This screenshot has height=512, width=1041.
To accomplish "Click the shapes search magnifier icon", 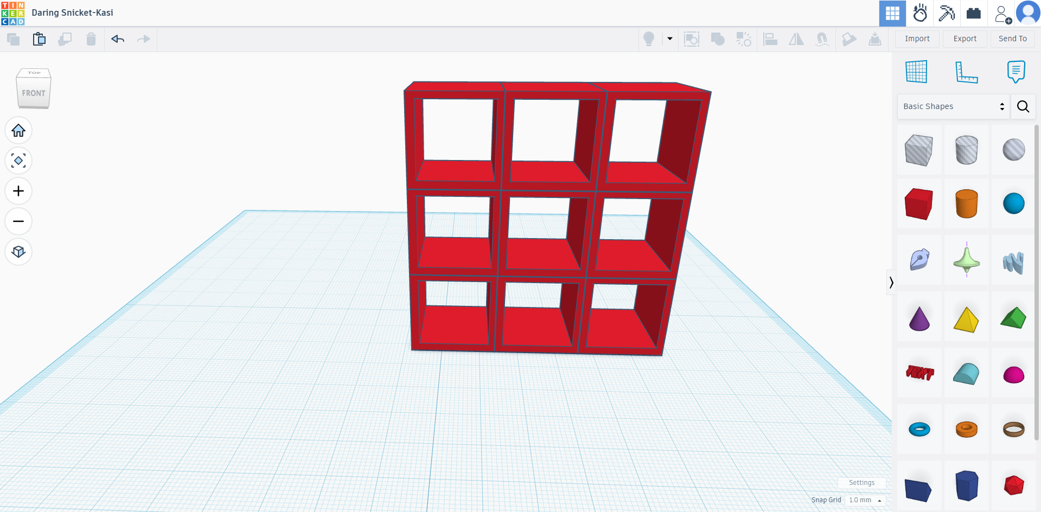I will [1023, 106].
